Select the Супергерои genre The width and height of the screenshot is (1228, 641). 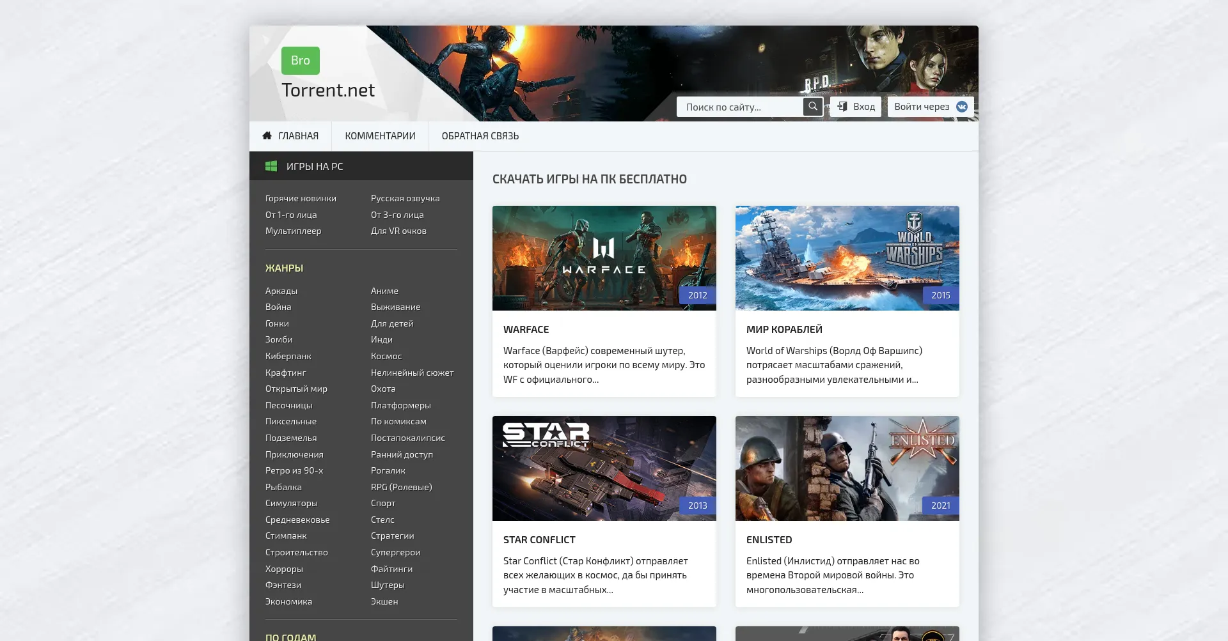[395, 553]
